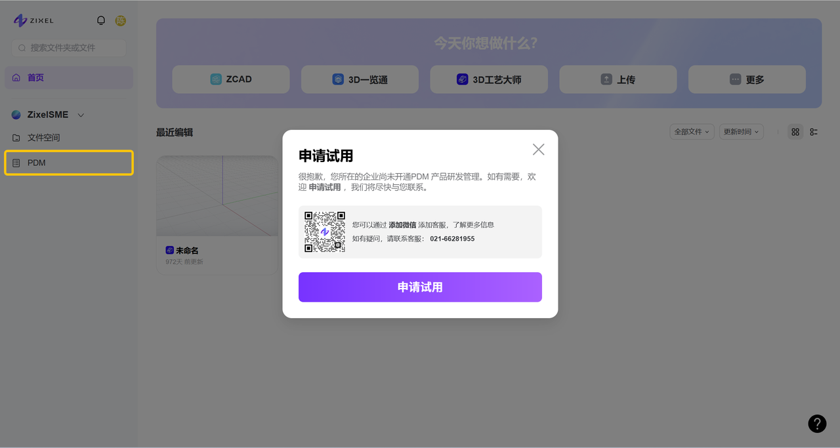Open the 全部文件 filter dropdown

[692, 132]
